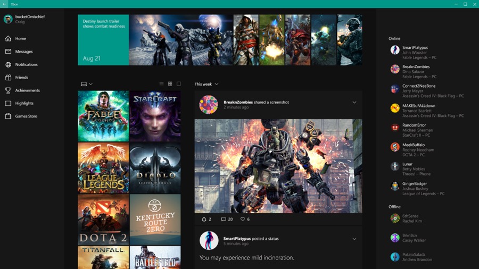Viewport: 479px width, 269px height.
Task: Select RandomError name in friends list
Action: pyautogui.click(x=414, y=125)
